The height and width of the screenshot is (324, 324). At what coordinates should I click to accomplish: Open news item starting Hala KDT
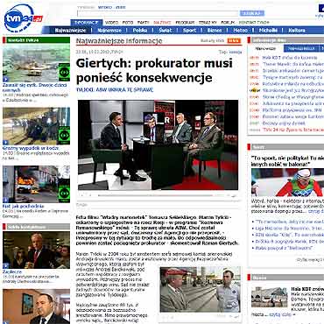point(290,58)
